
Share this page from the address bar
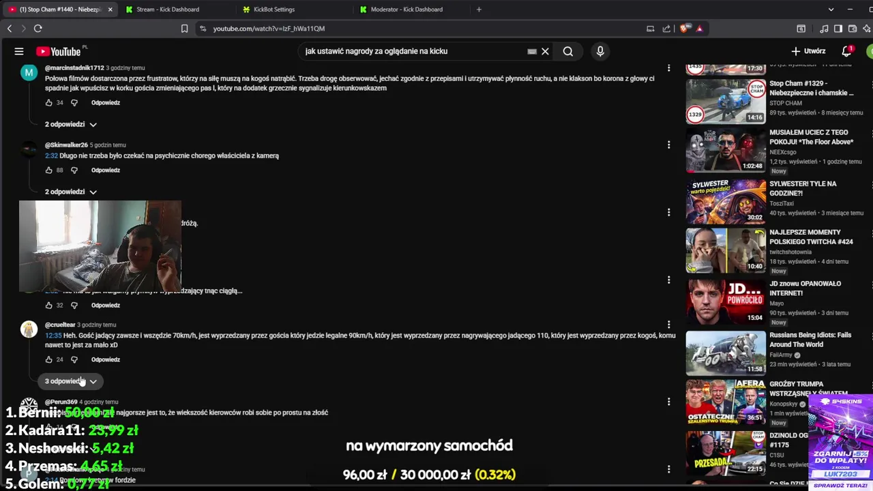666,29
